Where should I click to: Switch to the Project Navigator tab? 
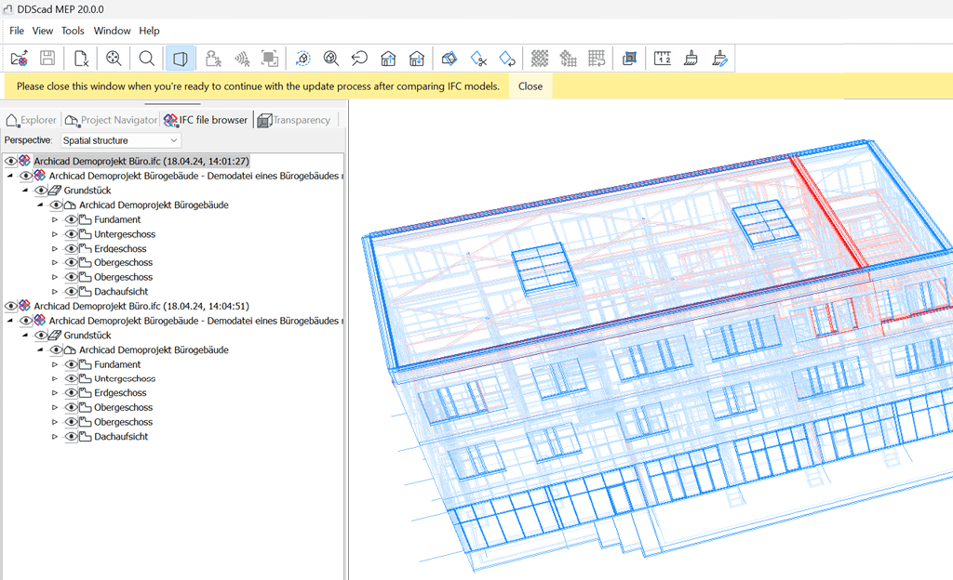111,120
